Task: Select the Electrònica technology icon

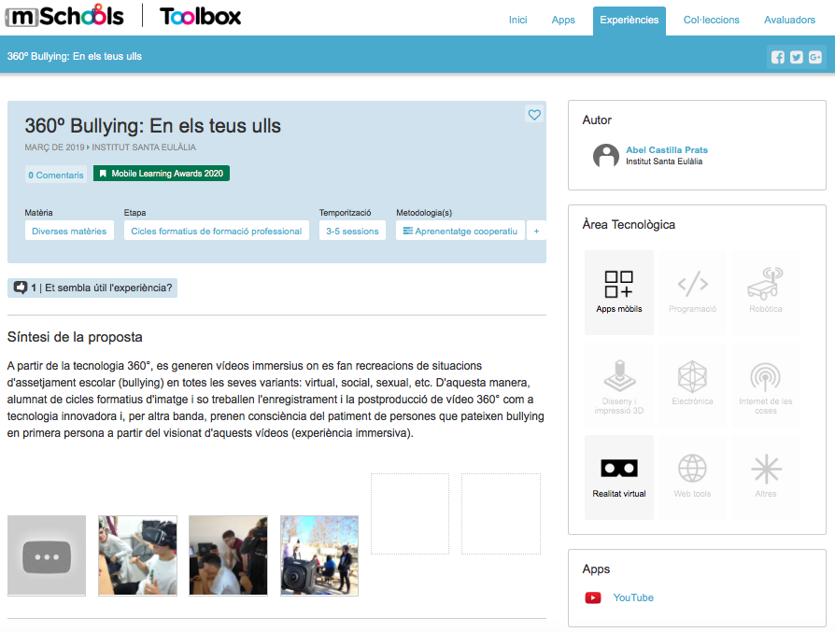Action: click(x=692, y=385)
